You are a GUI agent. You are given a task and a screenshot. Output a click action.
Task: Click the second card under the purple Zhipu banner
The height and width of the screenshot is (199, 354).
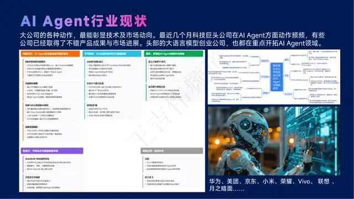tap(53, 182)
